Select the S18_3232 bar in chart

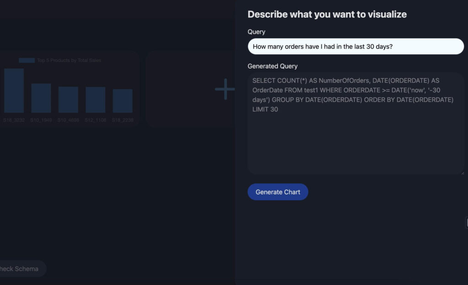[14, 90]
